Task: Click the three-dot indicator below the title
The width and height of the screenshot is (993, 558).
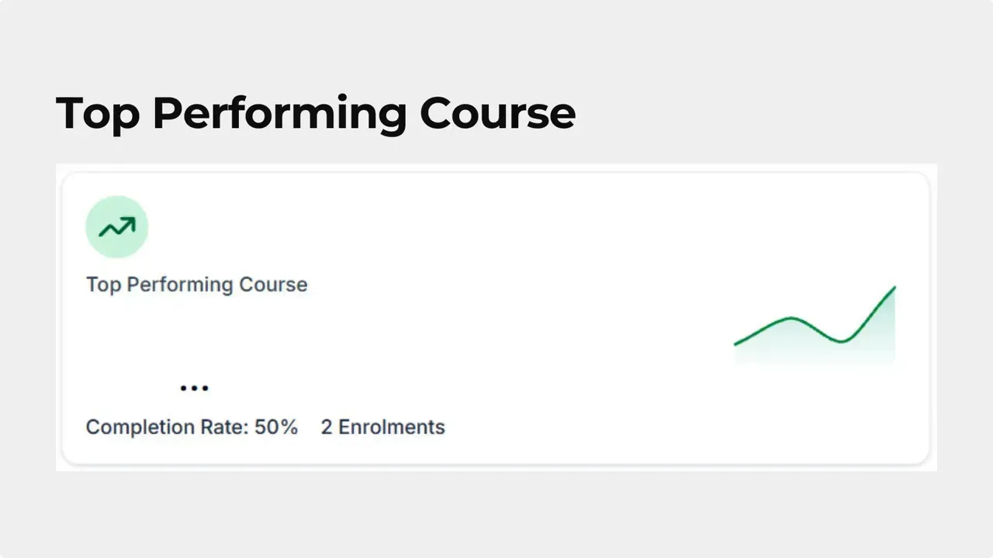Action: point(193,387)
